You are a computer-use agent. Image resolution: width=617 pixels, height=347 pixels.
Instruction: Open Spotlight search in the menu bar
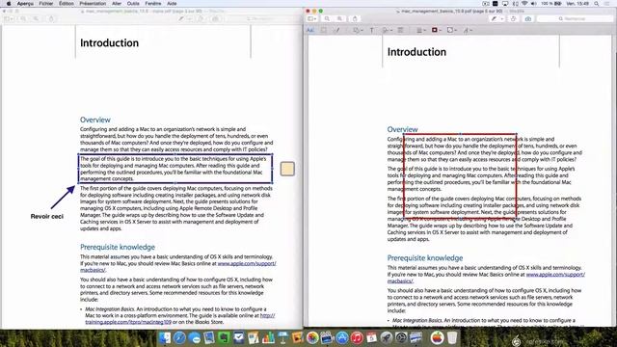pos(597,4)
